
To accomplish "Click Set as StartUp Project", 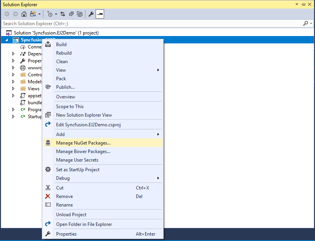I will [x=77, y=169].
